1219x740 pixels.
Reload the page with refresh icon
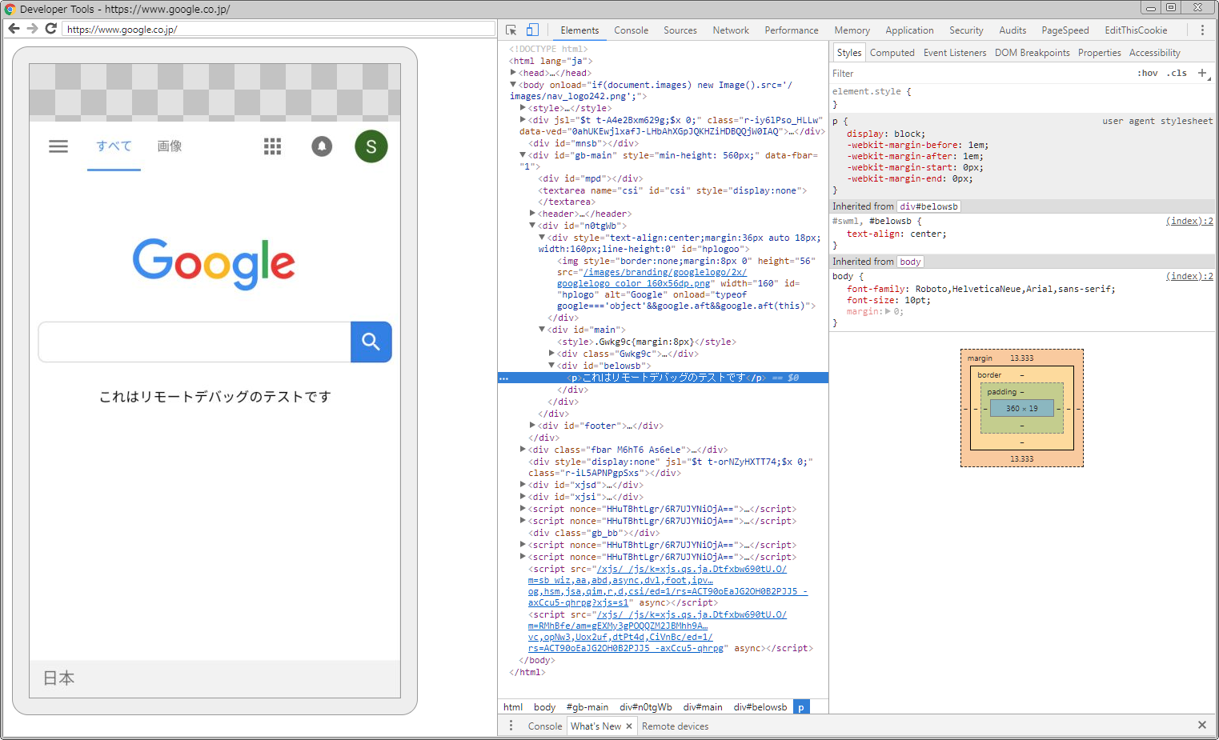pyautogui.click(x=50, y=29)
